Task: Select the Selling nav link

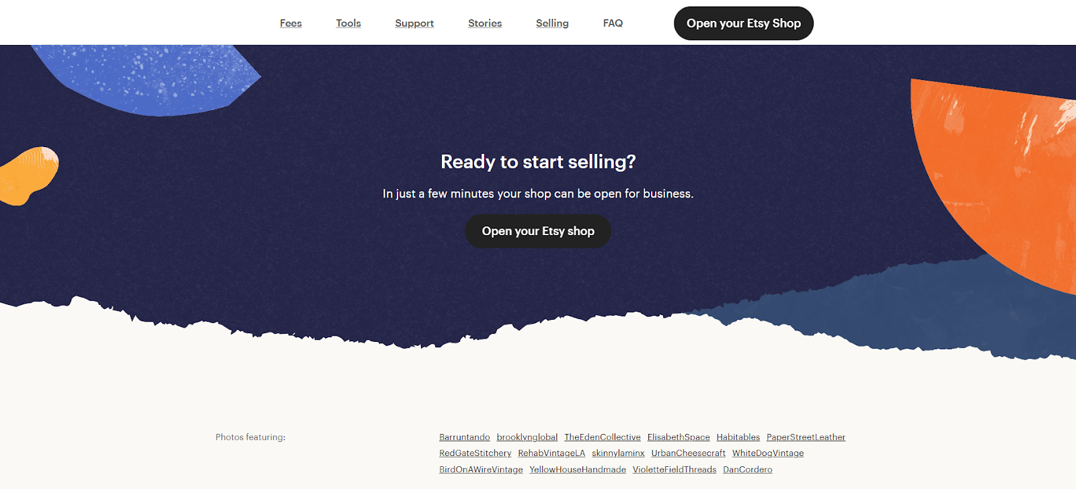Action: 552,23
